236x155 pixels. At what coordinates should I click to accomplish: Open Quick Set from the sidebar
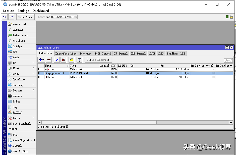coord(22,24)
